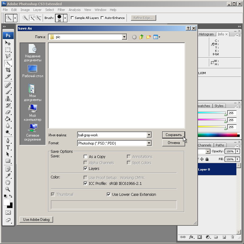244x244 pixels.
Task: Click the foreground color swatch
Action: click(x=6, y=202)
